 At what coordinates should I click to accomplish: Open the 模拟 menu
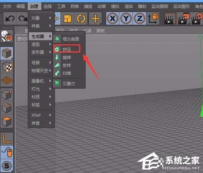tap(115, 6)
